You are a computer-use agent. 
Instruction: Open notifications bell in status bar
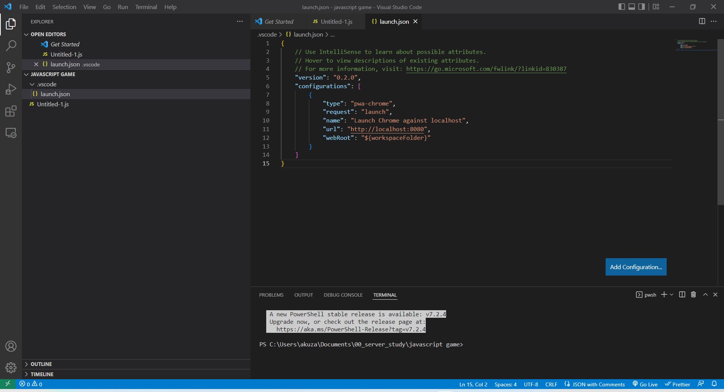pyautogui.click(x=714, y=384)
